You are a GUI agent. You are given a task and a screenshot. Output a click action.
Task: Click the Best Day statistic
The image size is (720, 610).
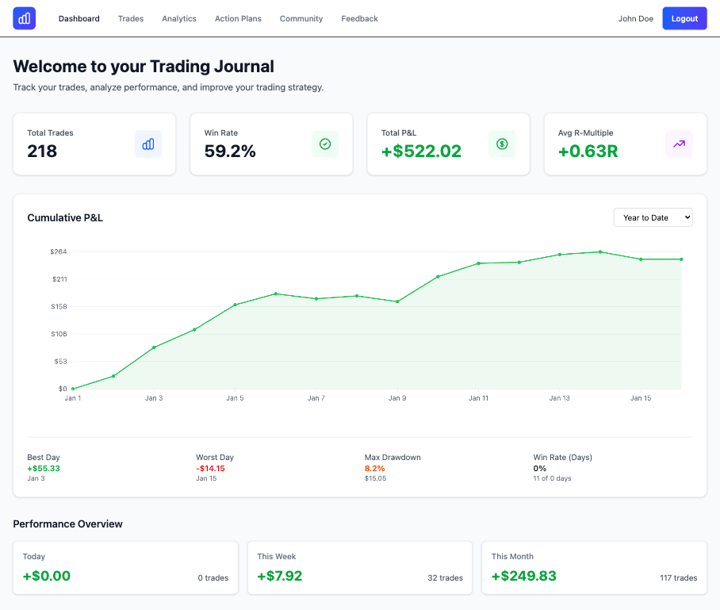click(x=44, y=468)
